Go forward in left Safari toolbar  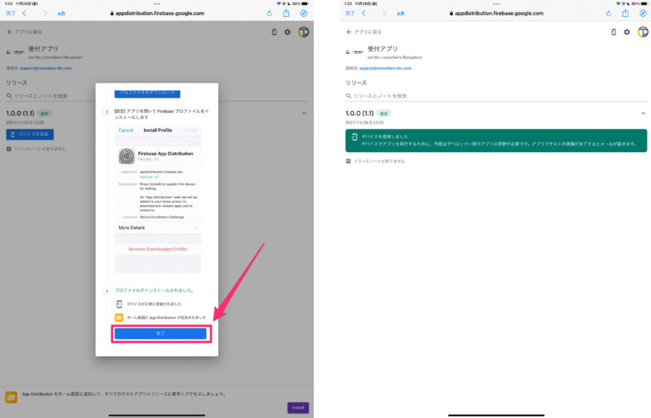(x=45, y=13)
